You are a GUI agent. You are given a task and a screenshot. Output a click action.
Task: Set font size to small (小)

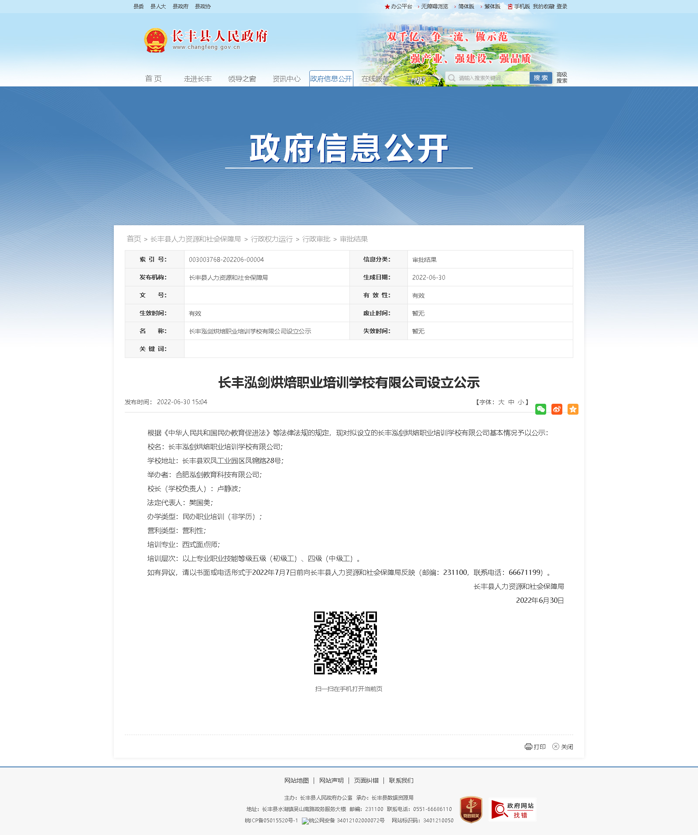pos(520,402)
